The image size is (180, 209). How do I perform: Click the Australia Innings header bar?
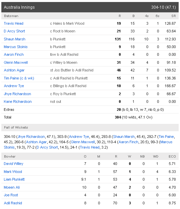90,7
